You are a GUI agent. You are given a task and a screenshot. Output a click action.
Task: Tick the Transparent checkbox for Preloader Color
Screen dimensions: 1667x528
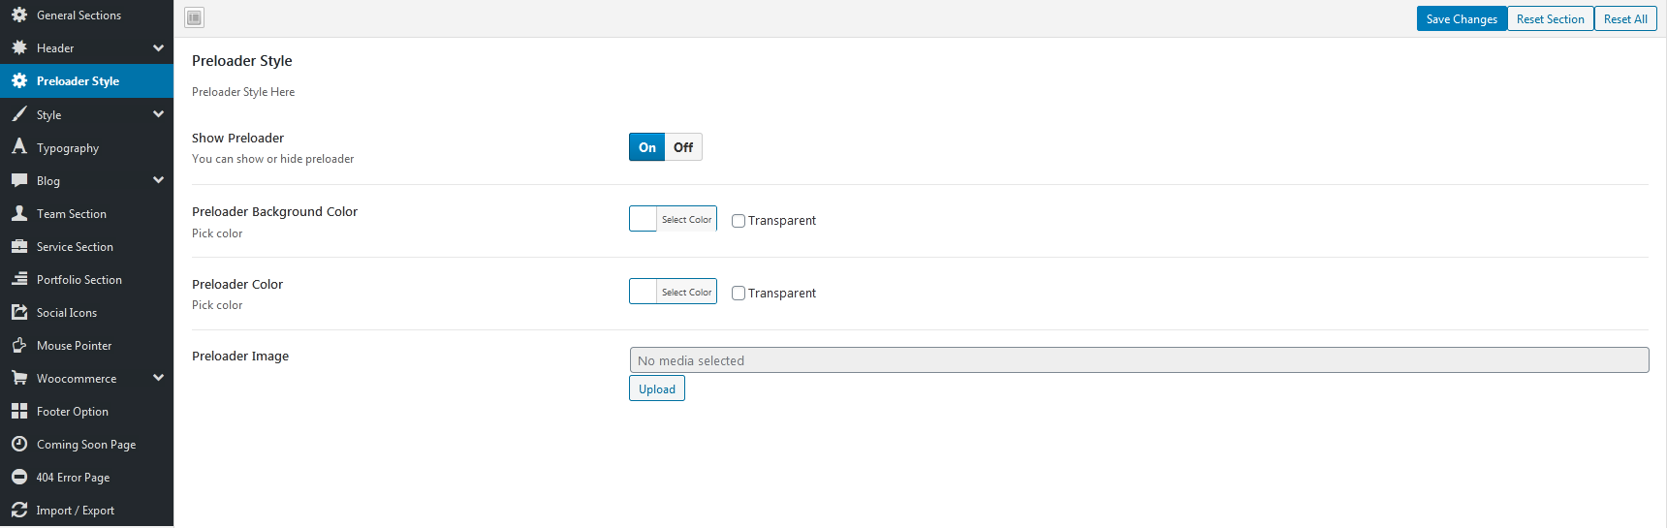[739, 294]
